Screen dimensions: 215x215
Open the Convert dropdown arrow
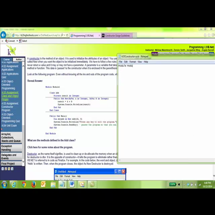pos(17,41)
